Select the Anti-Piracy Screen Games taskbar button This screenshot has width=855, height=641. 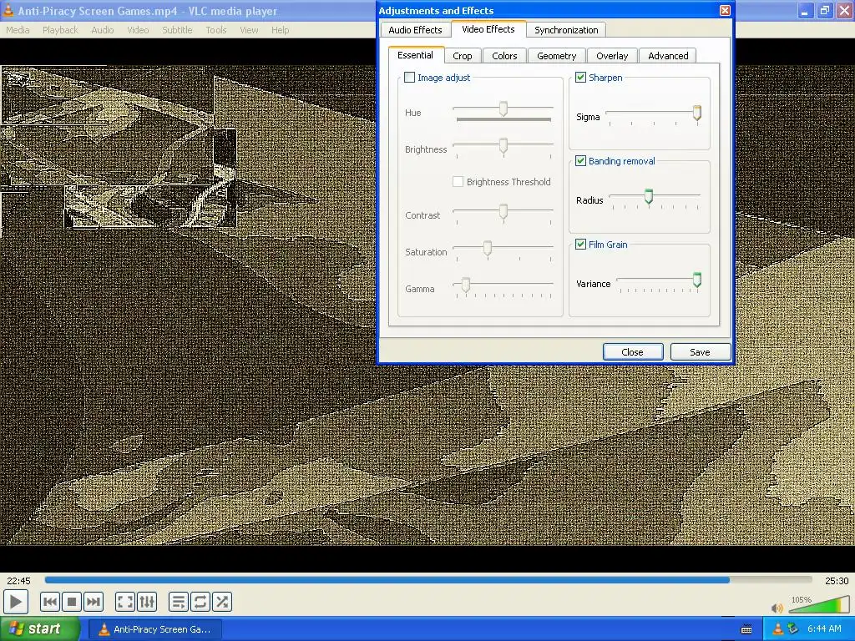pyautogui.click(x=154, y=629)
